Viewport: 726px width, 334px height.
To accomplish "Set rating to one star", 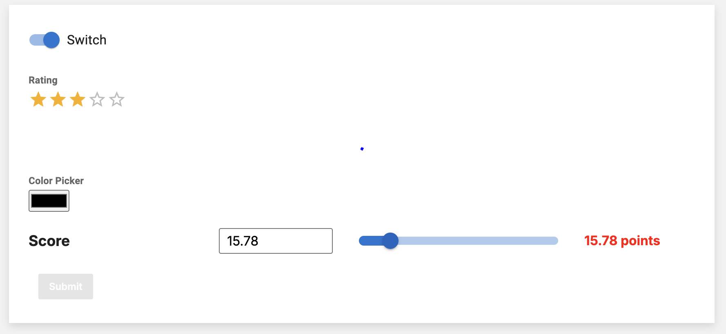I will (38, 99).
